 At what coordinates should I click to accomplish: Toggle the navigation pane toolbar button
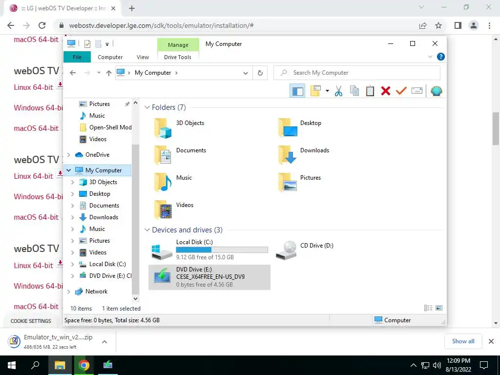(x=297, y=91)
